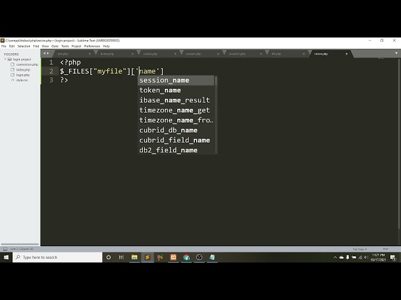Open the tab list dropdown arrow
The image size is (401, 300).
pyautogui.click(x=396, y=53)
